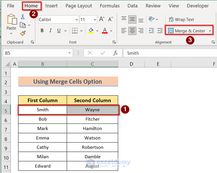Click the Paste clipboard icon
217x173 pixels.
[x=12, y=19]
